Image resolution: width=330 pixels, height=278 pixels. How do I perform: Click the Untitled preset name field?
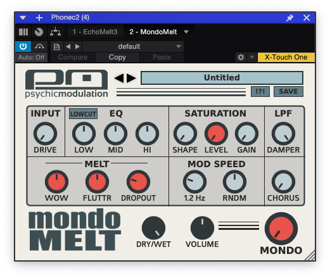click(222, 78)
